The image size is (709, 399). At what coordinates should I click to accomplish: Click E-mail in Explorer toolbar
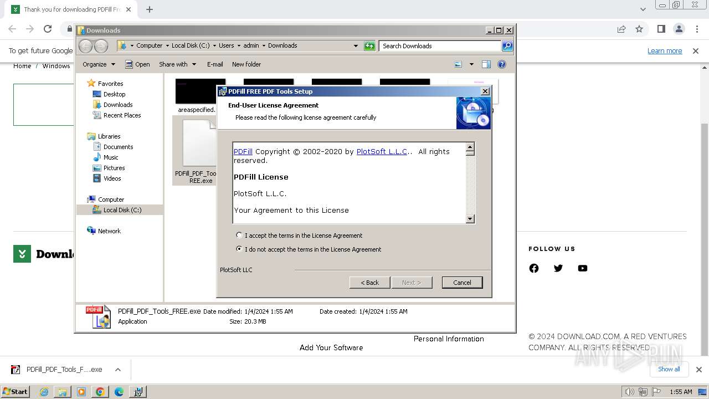[215, 64]
